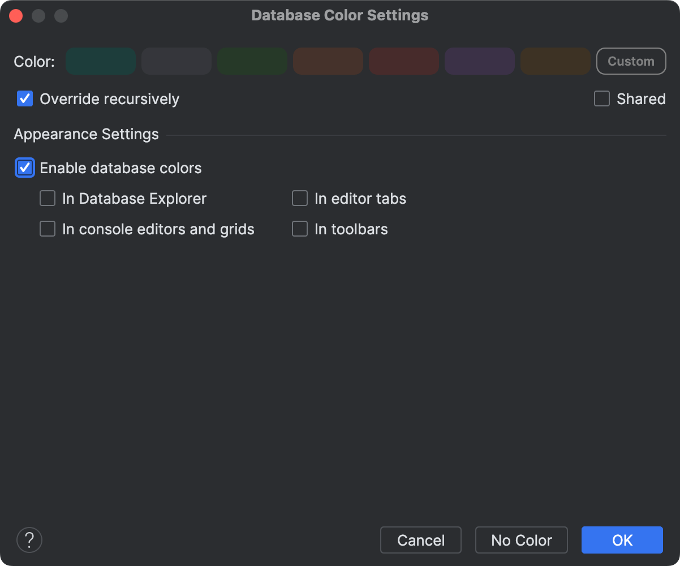Open the Custom color picker

[631, 61]
